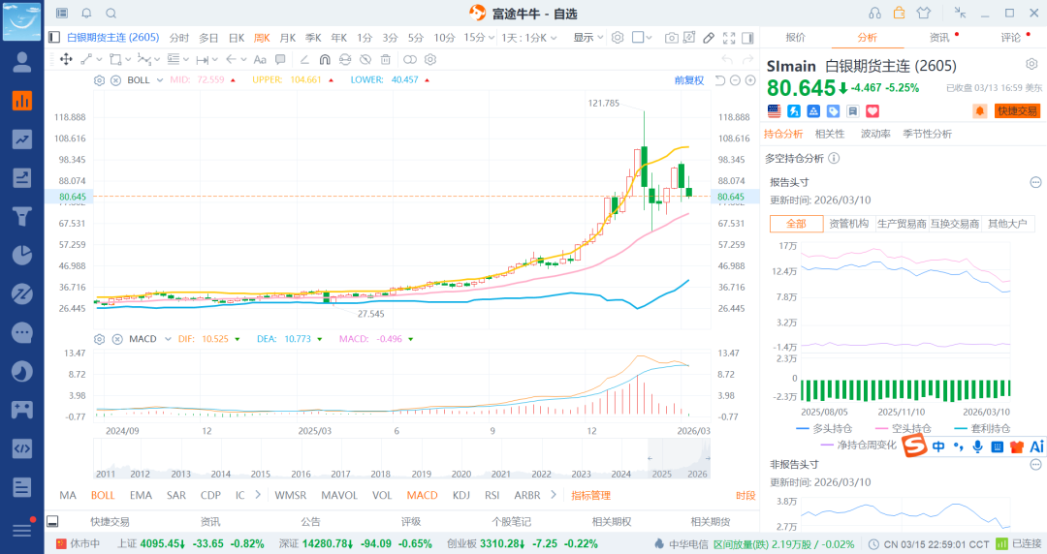Take a chart screenshot with camera icon

(x=671, y=38)
